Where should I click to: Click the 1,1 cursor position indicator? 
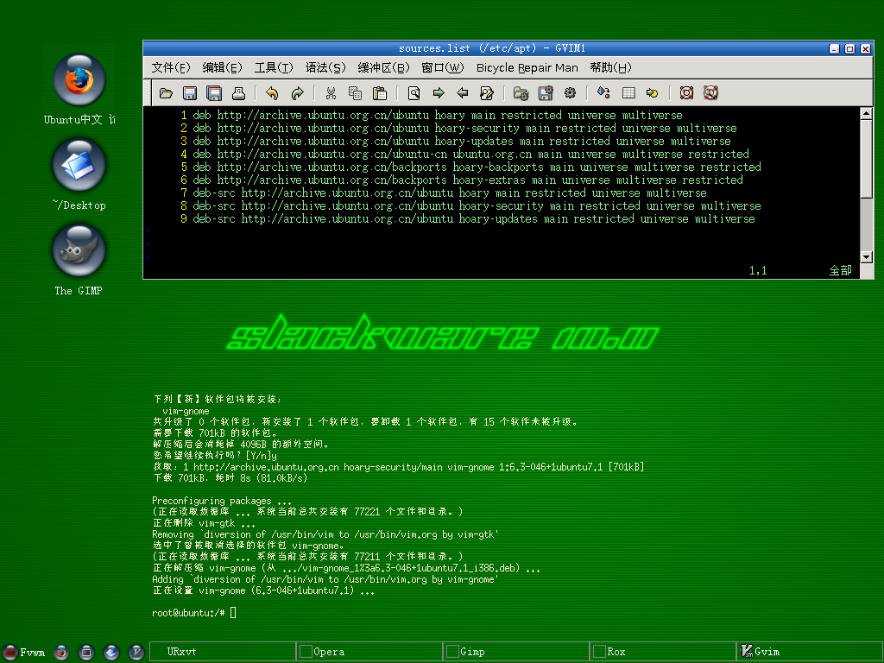pyautogui.click(x=758, y=271)
